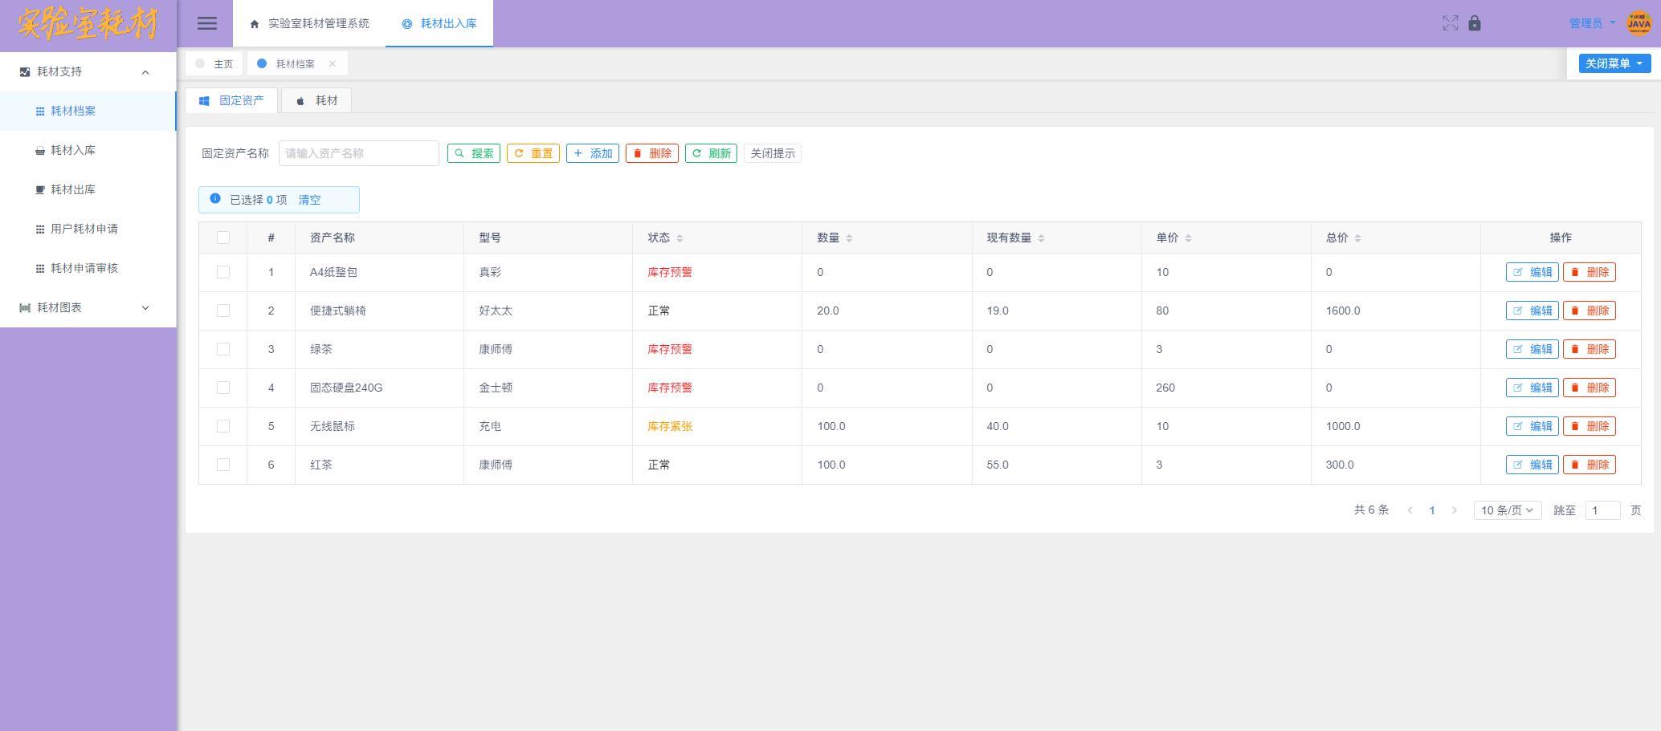Switch to the 耗材 tab
Viewport: 1661px width, 731px height.
click(x=317, y=100)
